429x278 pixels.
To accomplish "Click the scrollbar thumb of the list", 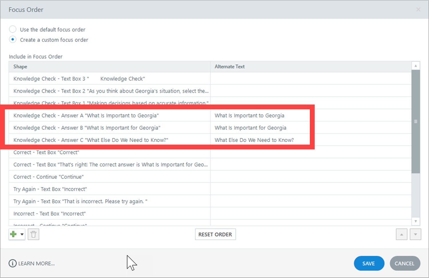I will pos(416,121).
